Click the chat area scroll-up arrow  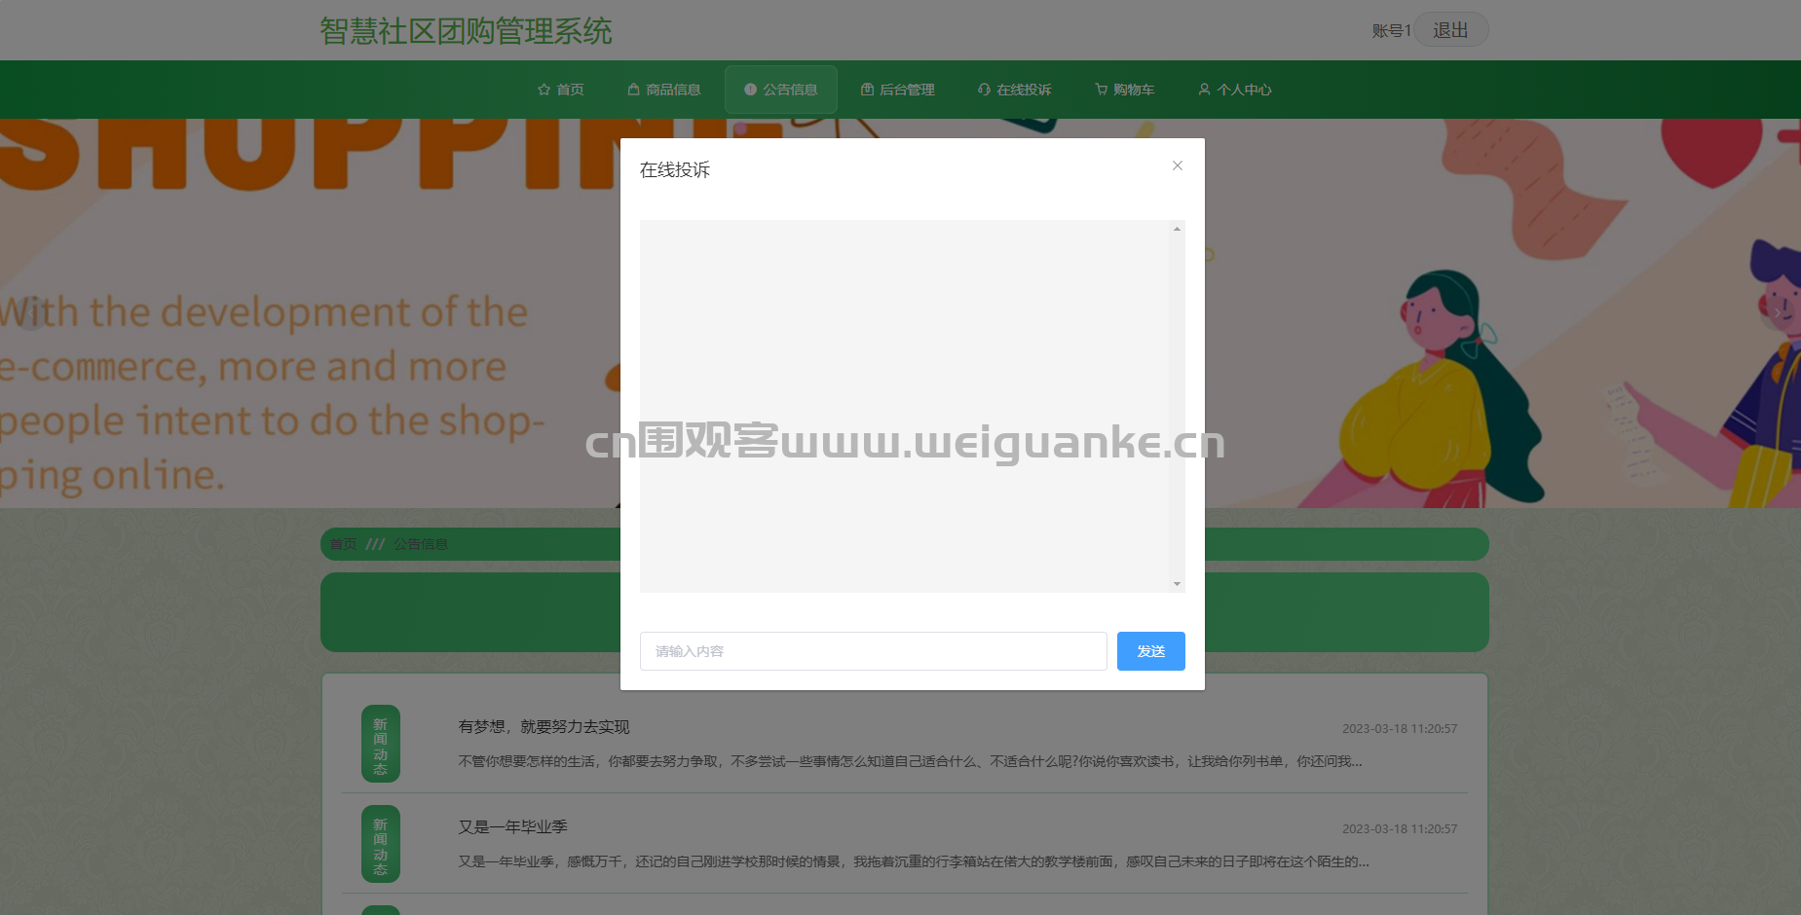(x=1177, y=229)
